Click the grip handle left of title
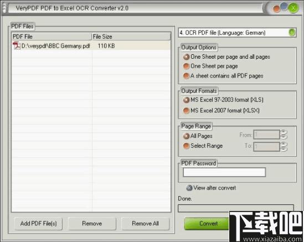Viewport: 304px width, 242px height. tap(4, 8)
